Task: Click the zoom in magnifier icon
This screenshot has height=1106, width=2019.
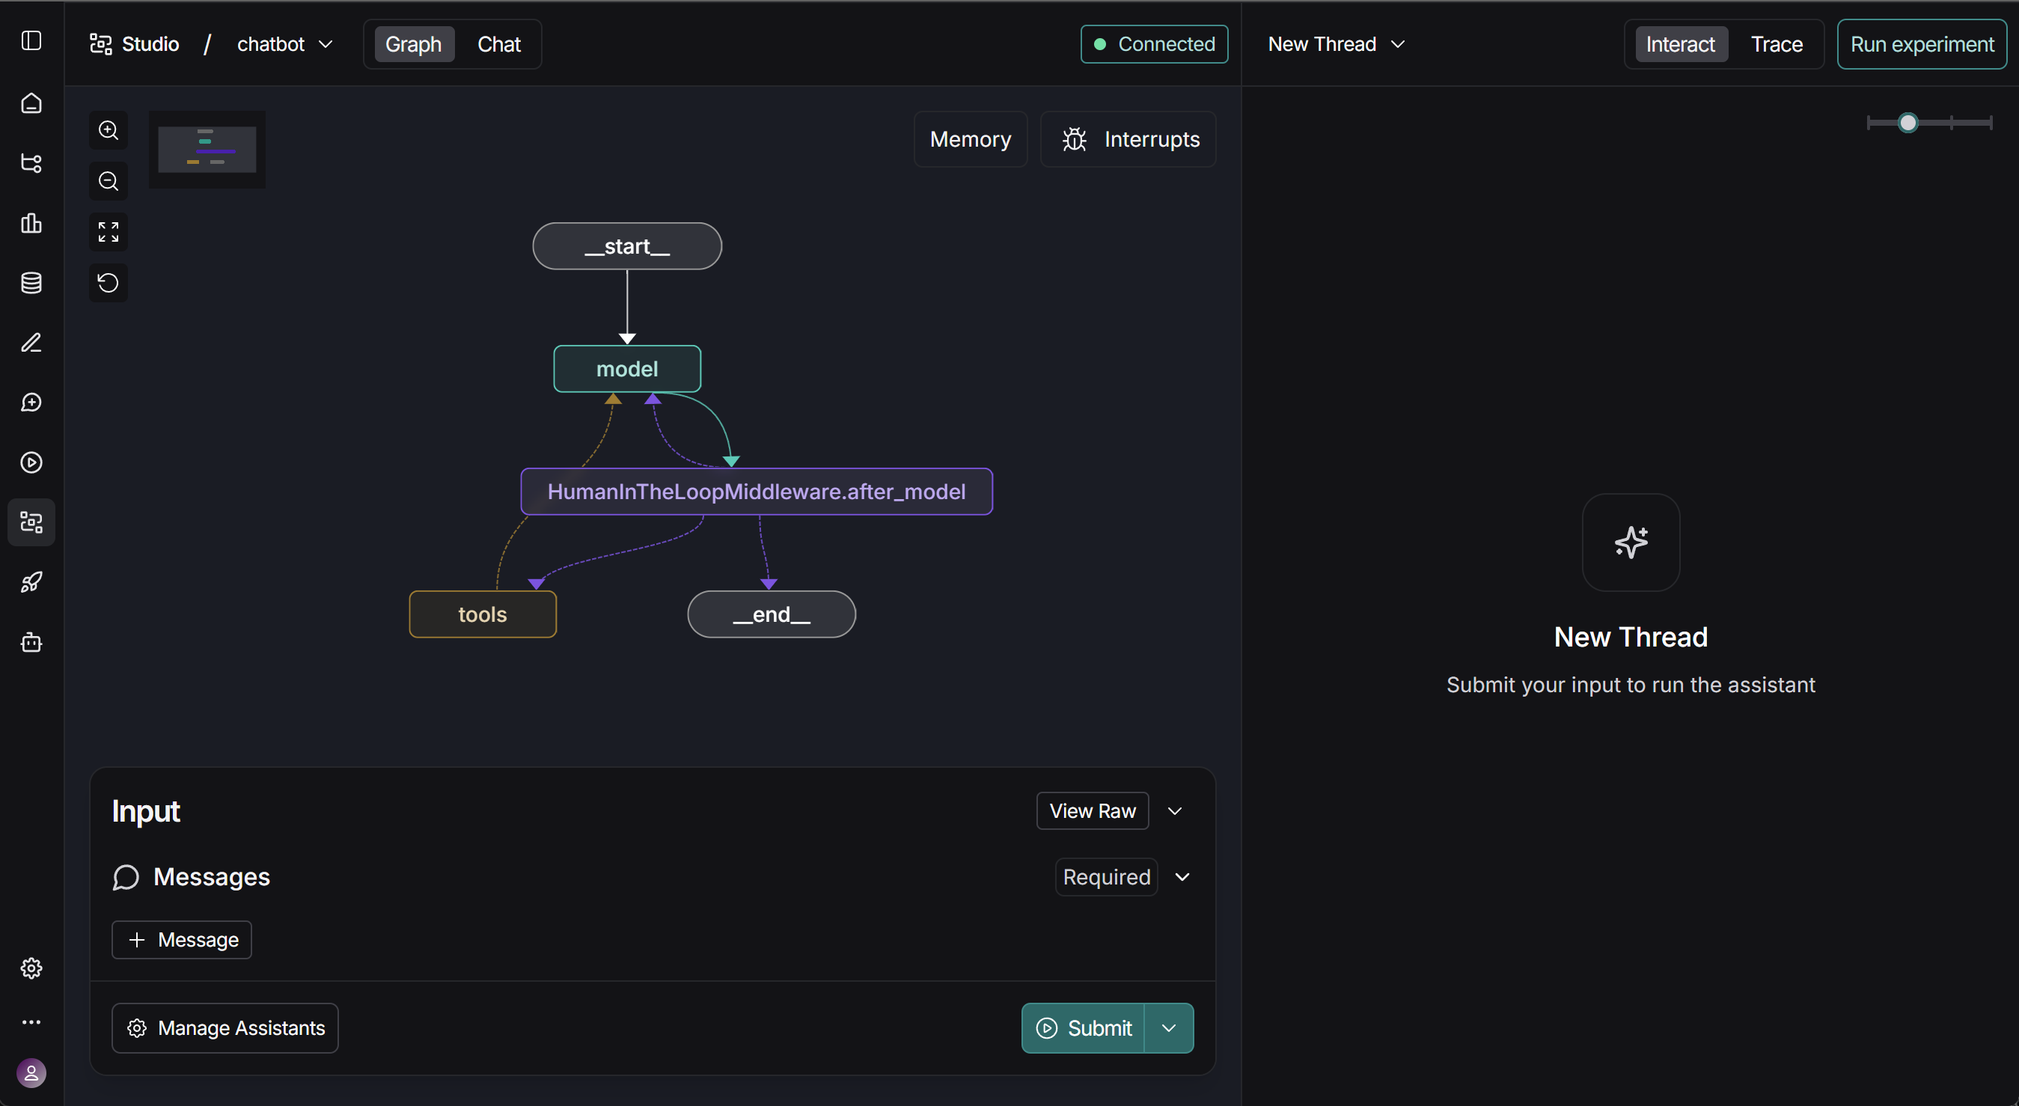Action: point(109,130)
